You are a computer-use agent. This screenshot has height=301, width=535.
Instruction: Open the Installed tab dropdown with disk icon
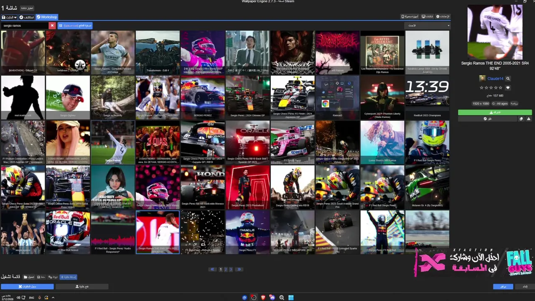click(9, 17)
